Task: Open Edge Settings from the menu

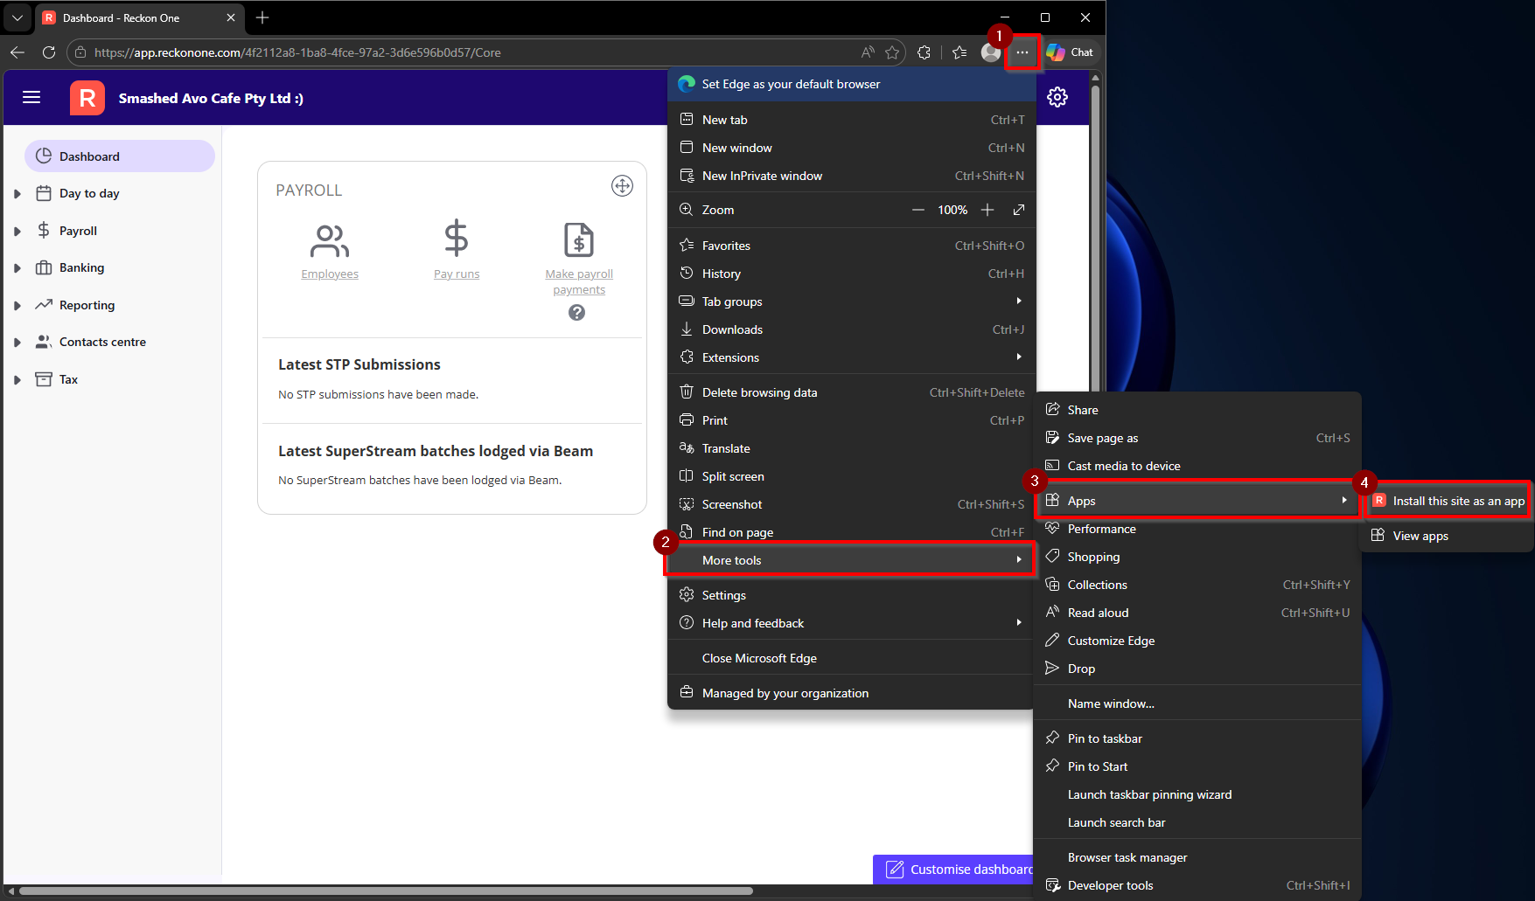Action: coord(852,595)
